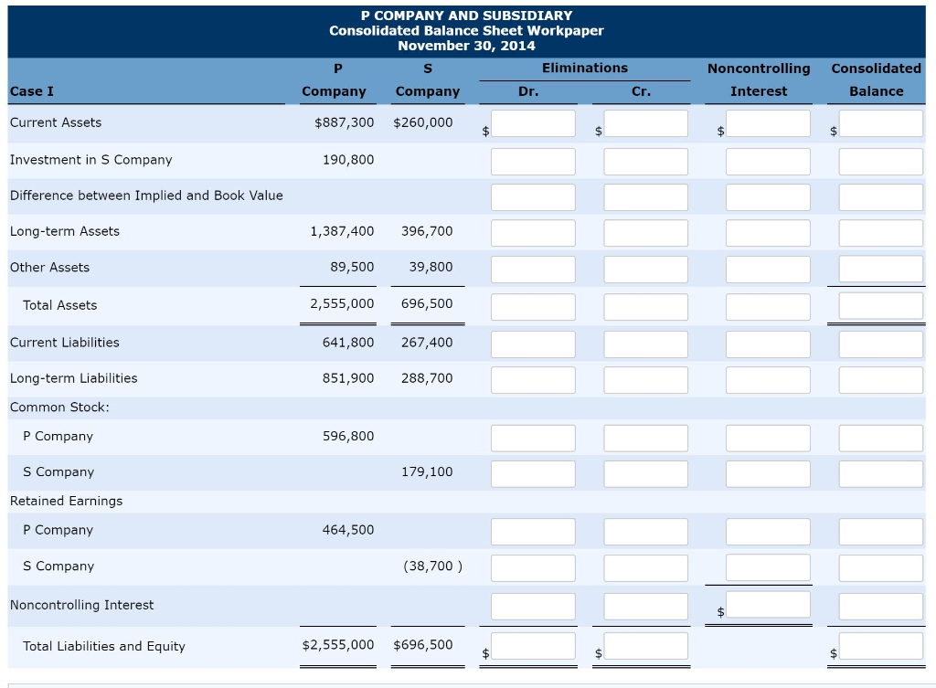Click the Difference between Implied and Book Value Dr. field
936x688 pixels.
(533, 196)
